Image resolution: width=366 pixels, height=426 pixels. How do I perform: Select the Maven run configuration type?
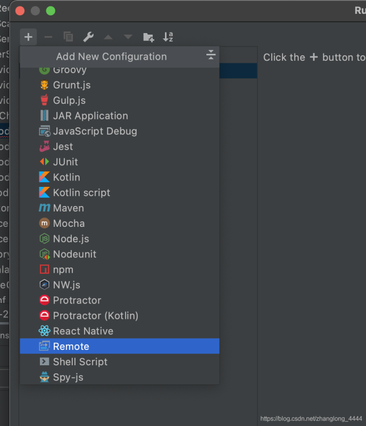[x=68, y=208]
